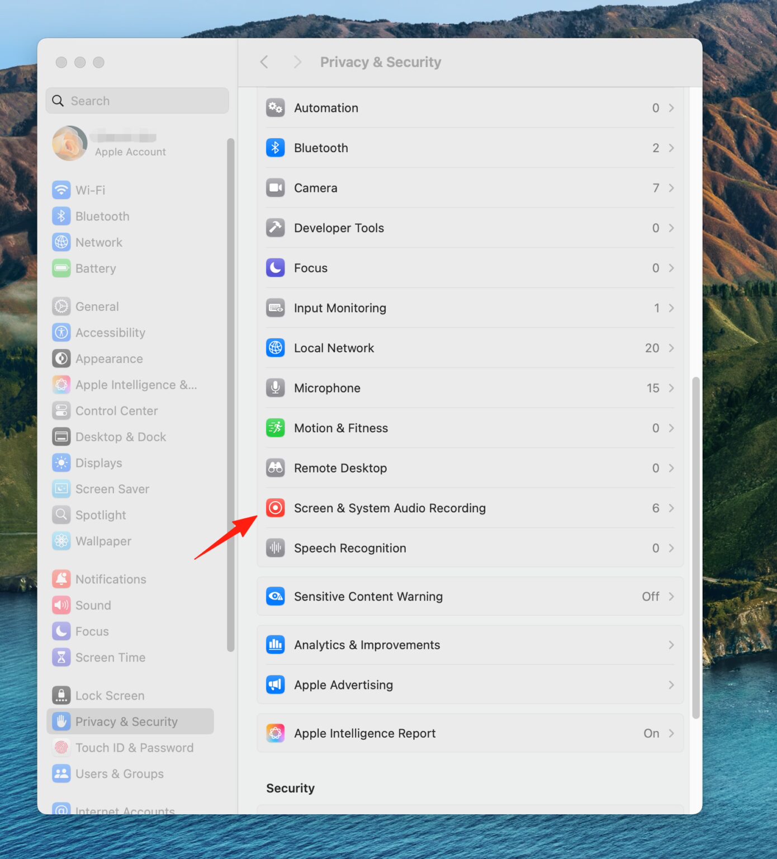Click the Search field in sidebar

[x=137, y=101]
